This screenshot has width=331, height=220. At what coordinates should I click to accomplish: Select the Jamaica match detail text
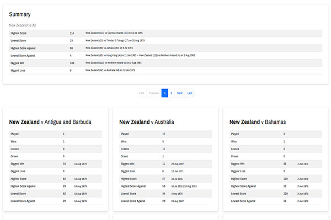point(109,48)
